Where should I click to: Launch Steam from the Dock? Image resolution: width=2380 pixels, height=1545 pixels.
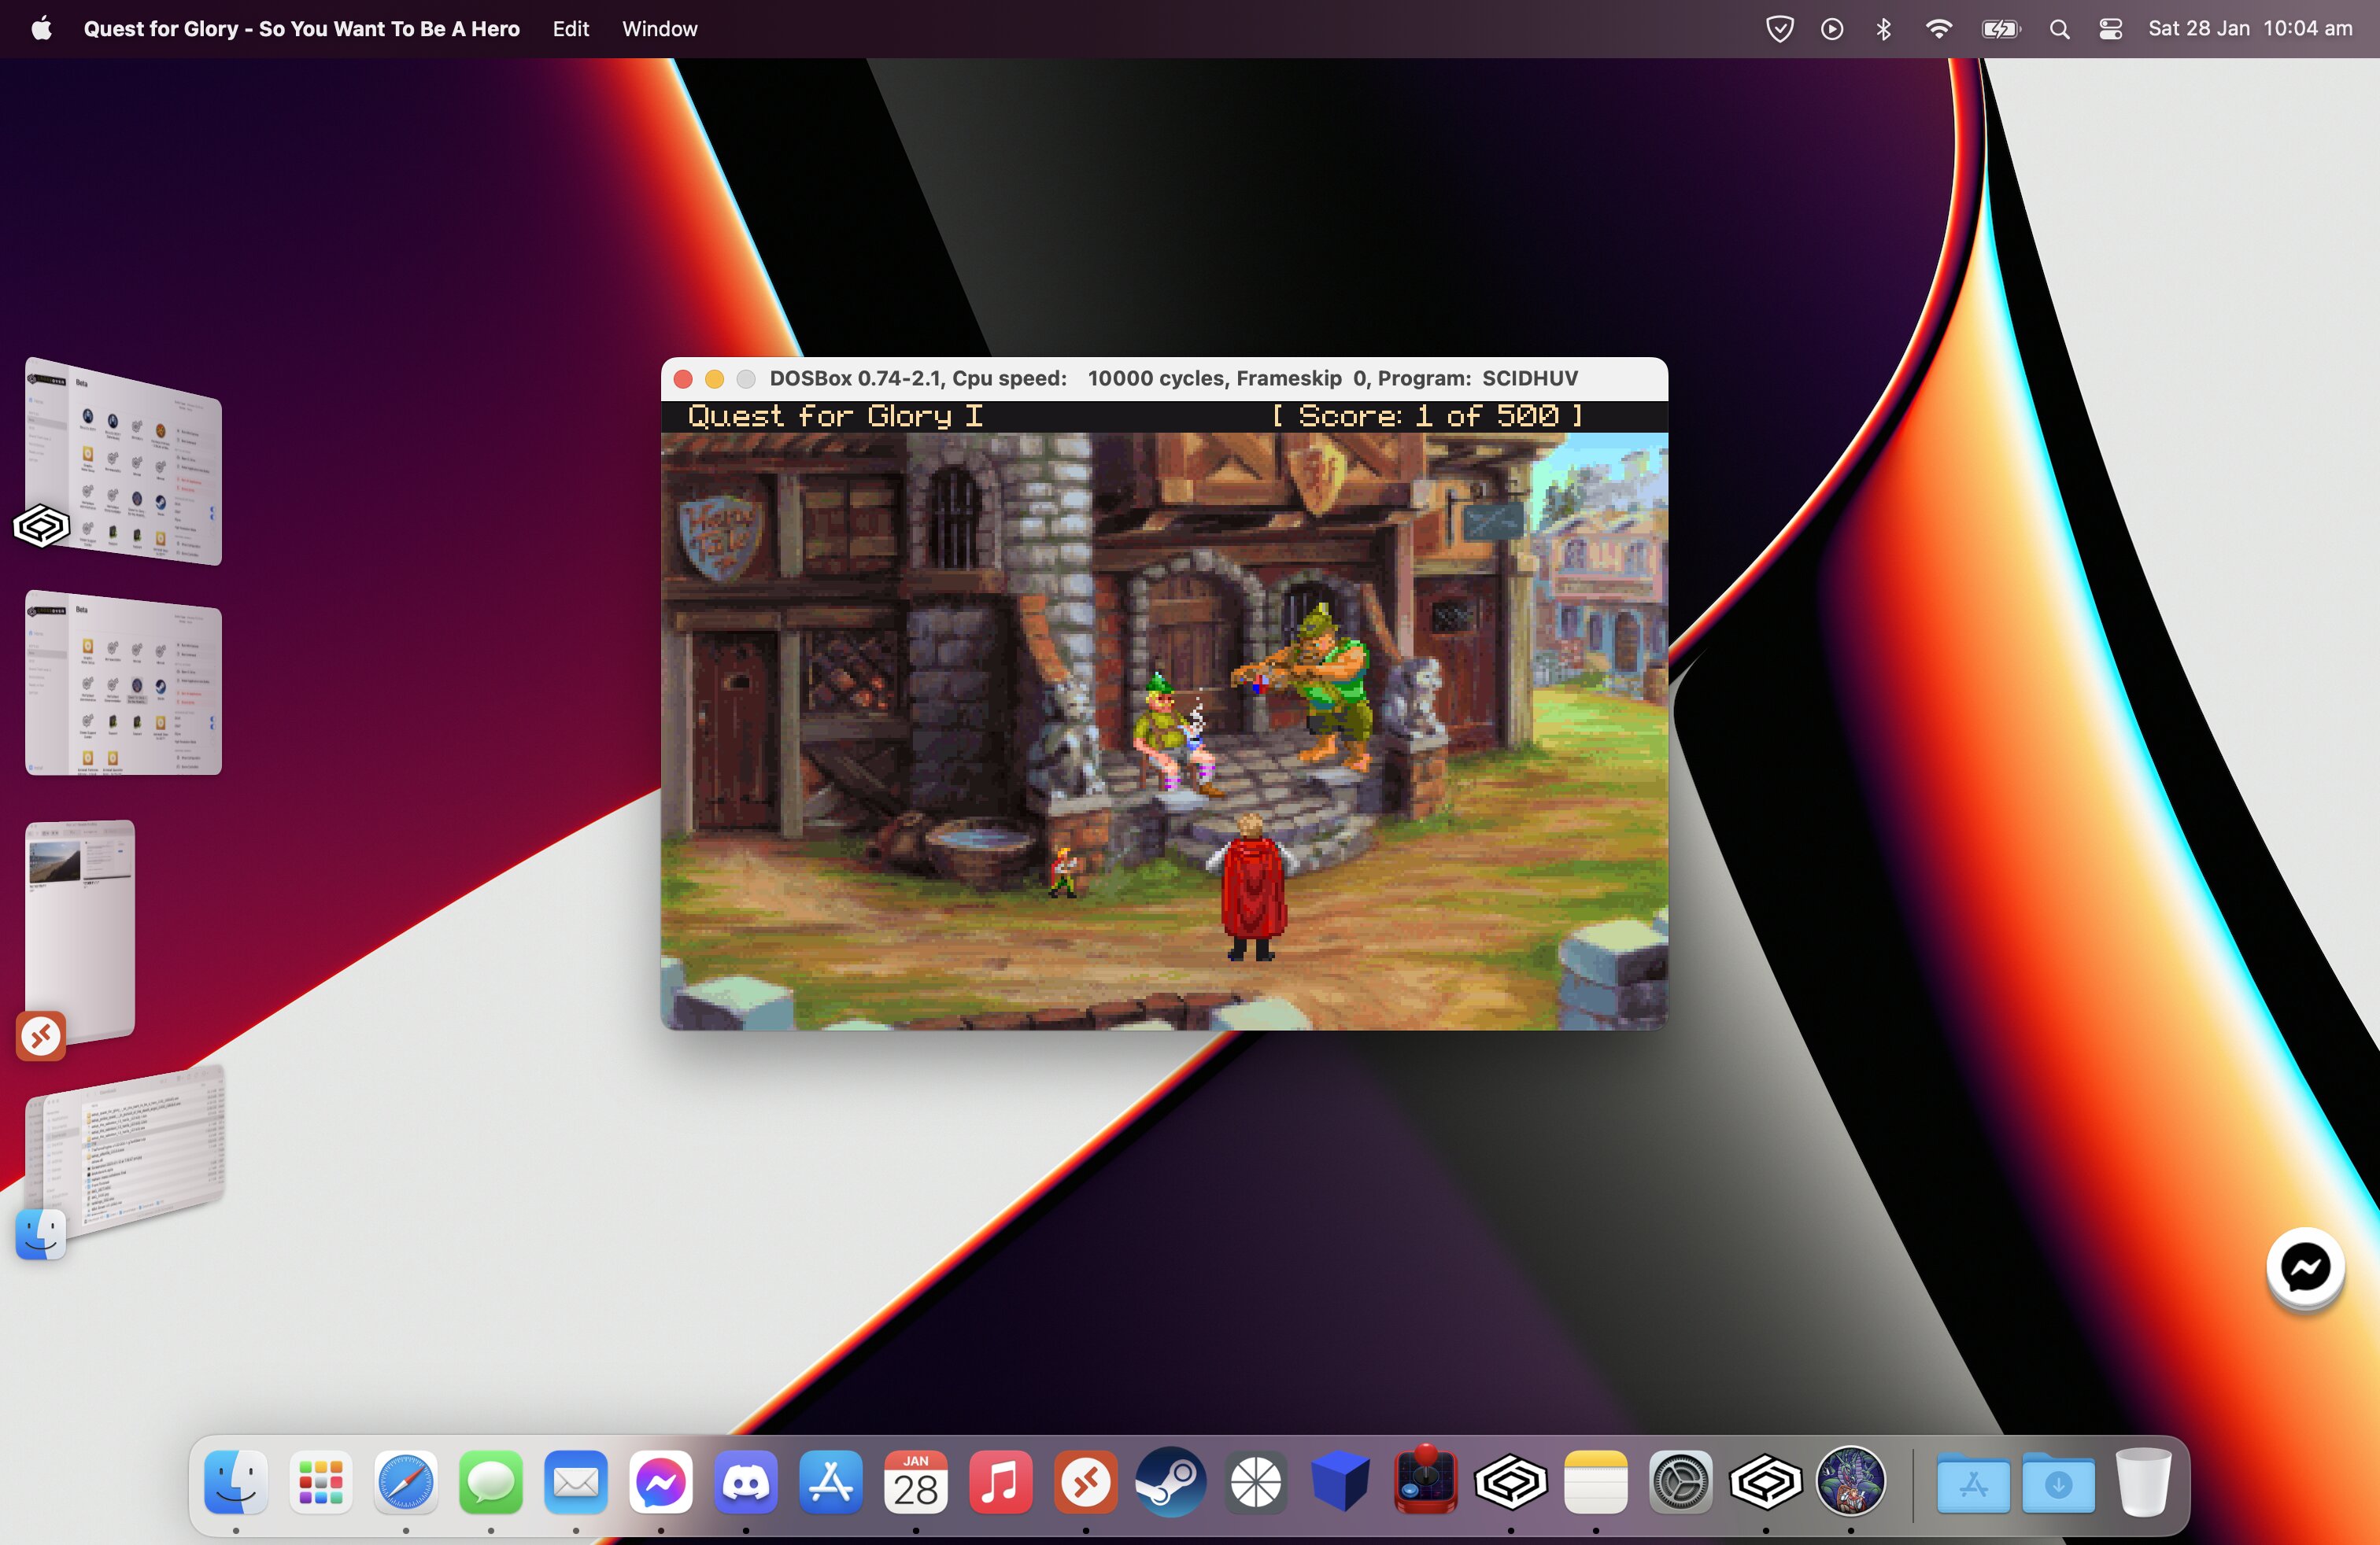(1170, 1482)
